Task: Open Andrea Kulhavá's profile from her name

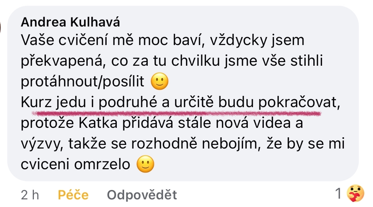Action: pos(70,23)
